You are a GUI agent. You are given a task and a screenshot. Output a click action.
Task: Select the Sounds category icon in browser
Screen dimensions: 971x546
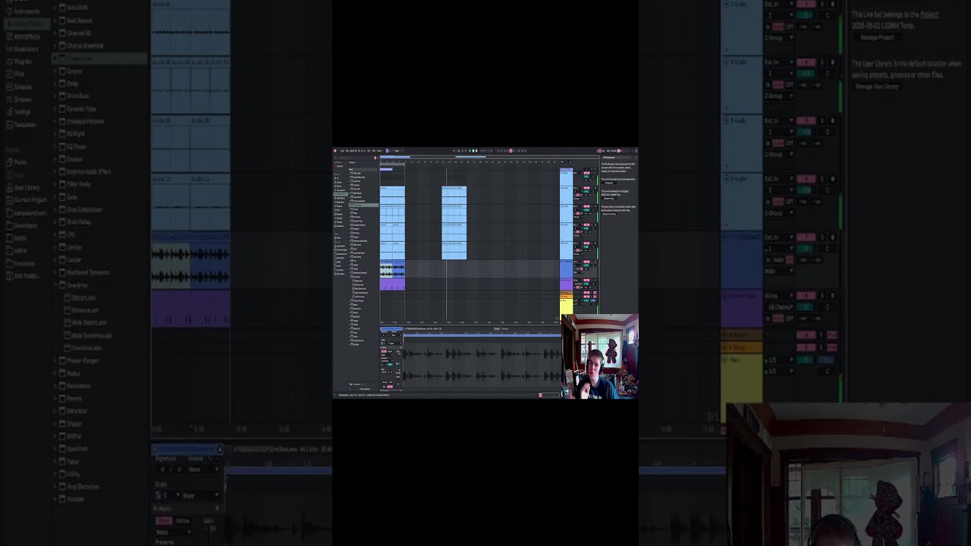335,182
